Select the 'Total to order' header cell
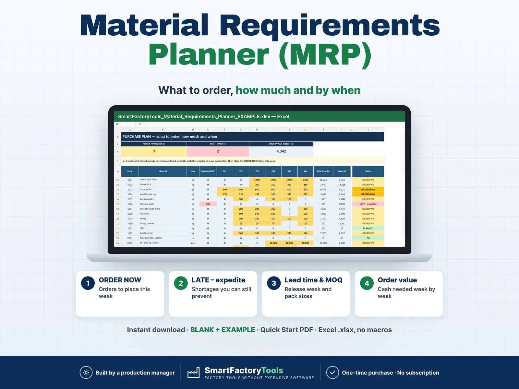This screenshot has height=389, width=519. click(x=323, y=171)
